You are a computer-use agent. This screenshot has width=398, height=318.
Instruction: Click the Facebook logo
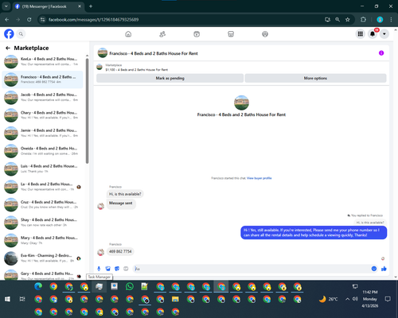[9, 34]
